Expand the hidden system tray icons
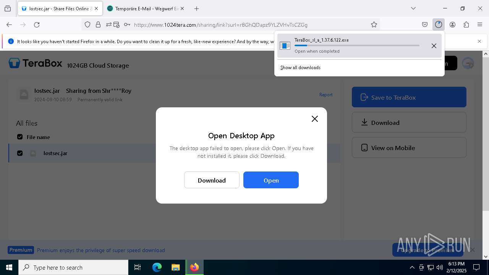The image size is (489, 275). pos(412,267)
